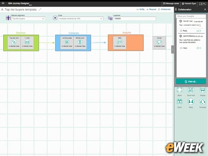This screenshot has width=208, height=156.
Task: Select the Blank interaction icon
Action: coord(179,90)
